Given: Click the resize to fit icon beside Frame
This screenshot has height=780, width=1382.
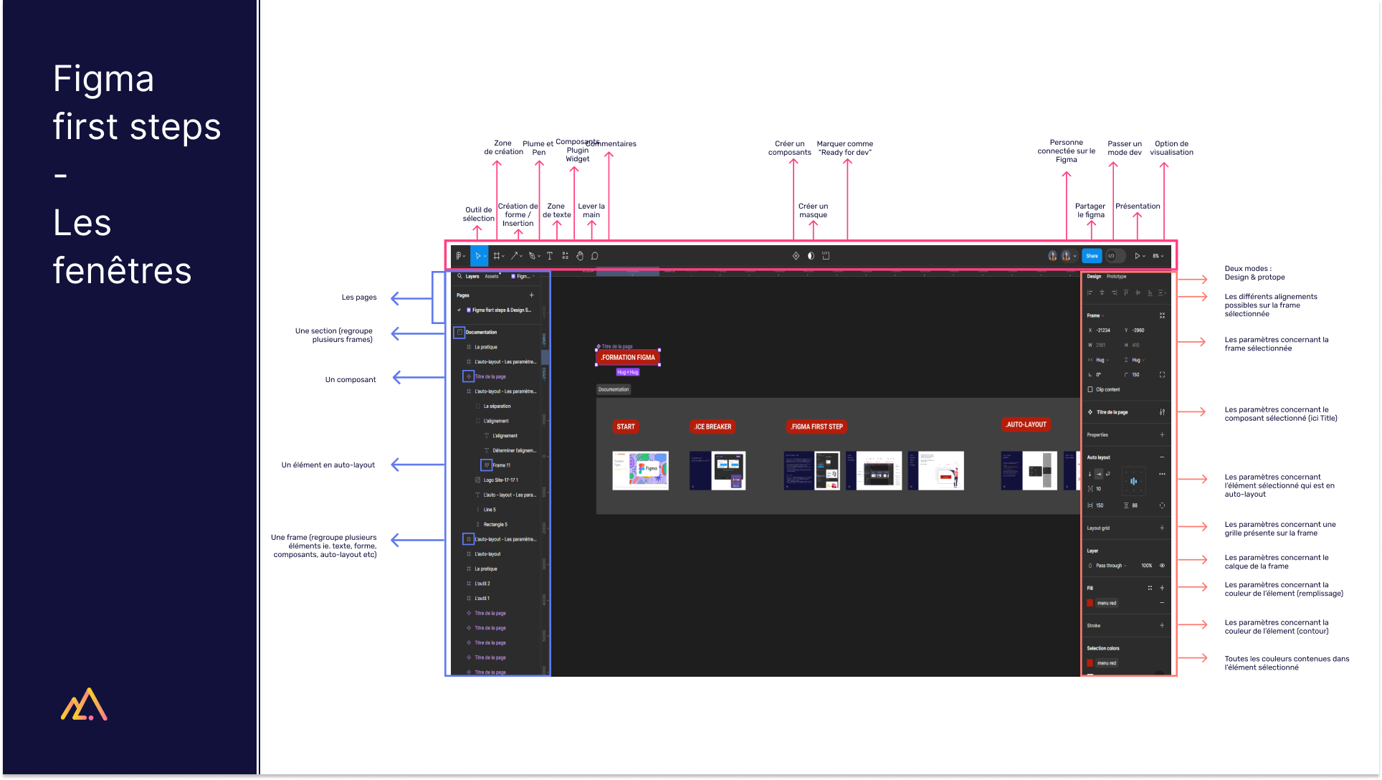Looking at the screenshot, I should coord(1162,315).
